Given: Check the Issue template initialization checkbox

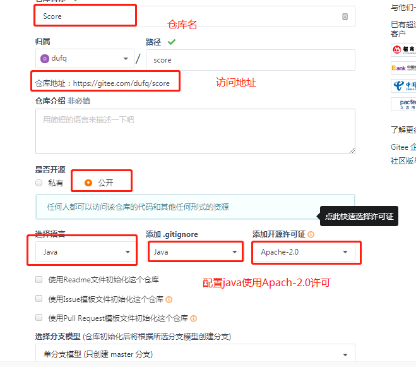Looking at the screenshot, I should tap(39, 299).
